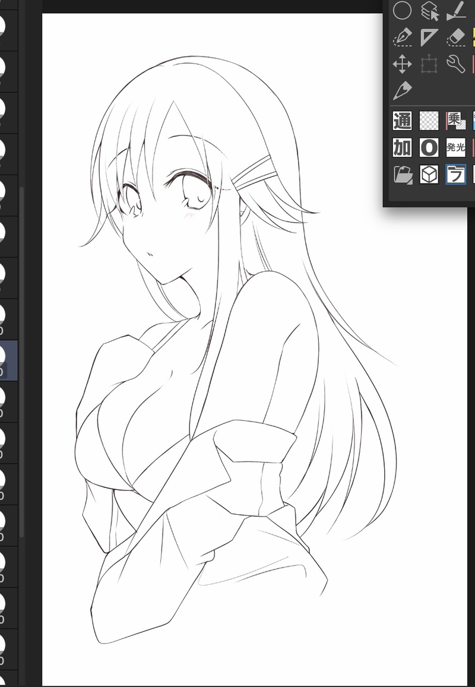
Task: Click the open folder icon
Action: (403, 175)
